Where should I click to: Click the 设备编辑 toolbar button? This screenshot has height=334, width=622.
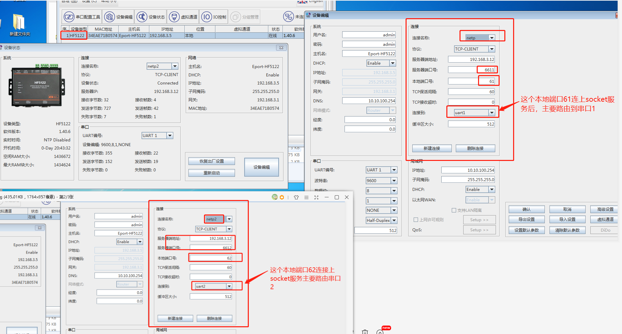(118, 17)
